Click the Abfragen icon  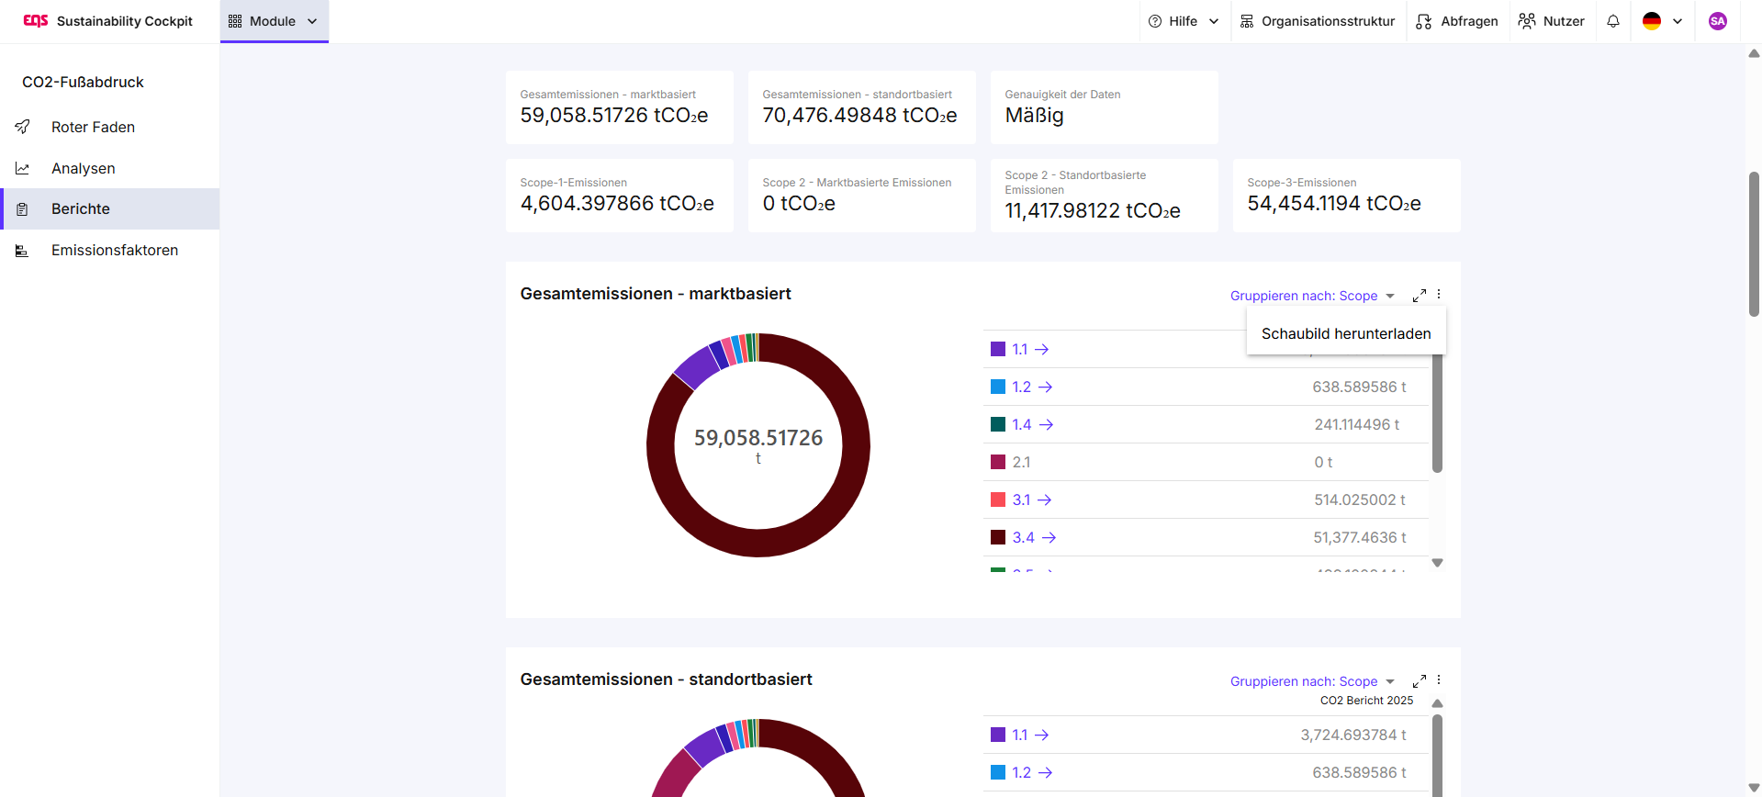[x=1424, y=21]
